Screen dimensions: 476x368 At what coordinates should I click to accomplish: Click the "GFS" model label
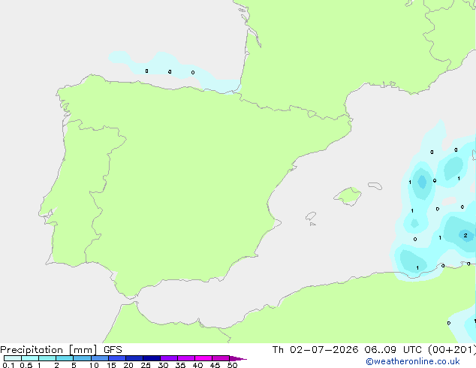pos(113,350)
